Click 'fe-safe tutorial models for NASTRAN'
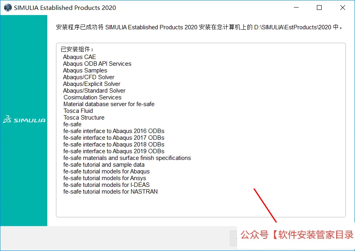Viewport: 355px width, 251px height. pyautogui.click(x=110, y=192)
